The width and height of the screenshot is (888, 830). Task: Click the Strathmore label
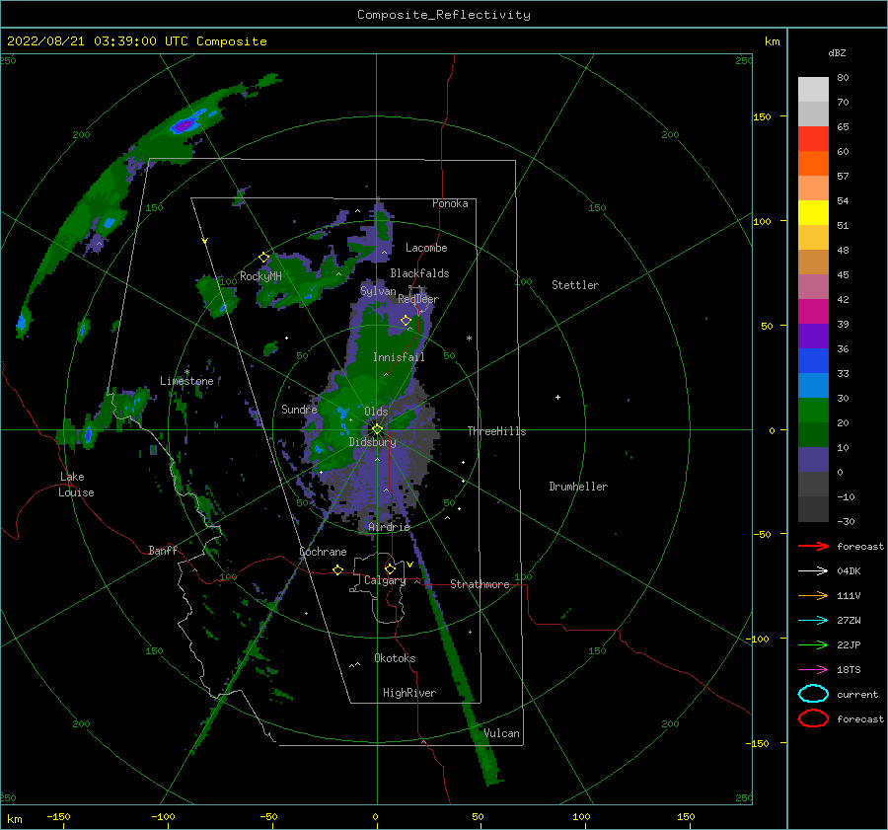[480, 584]
